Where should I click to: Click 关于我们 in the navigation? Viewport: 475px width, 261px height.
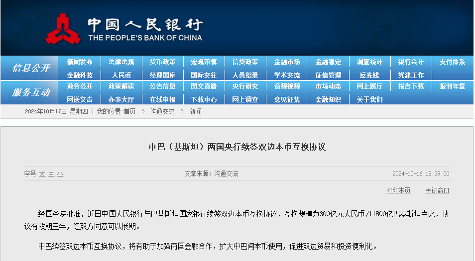click(x=369, y=99)
